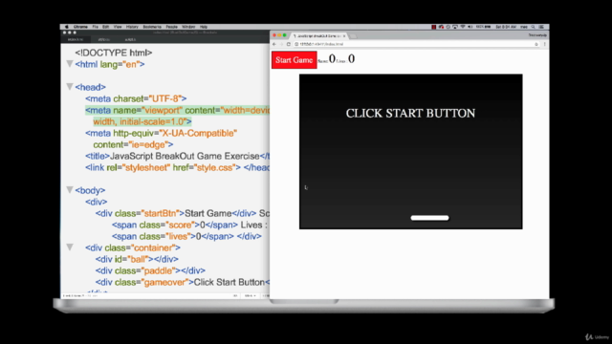Select the JavaScript BreakOut Game browser tab
This screenshot has height=344, width=612.
click(317, 36)
